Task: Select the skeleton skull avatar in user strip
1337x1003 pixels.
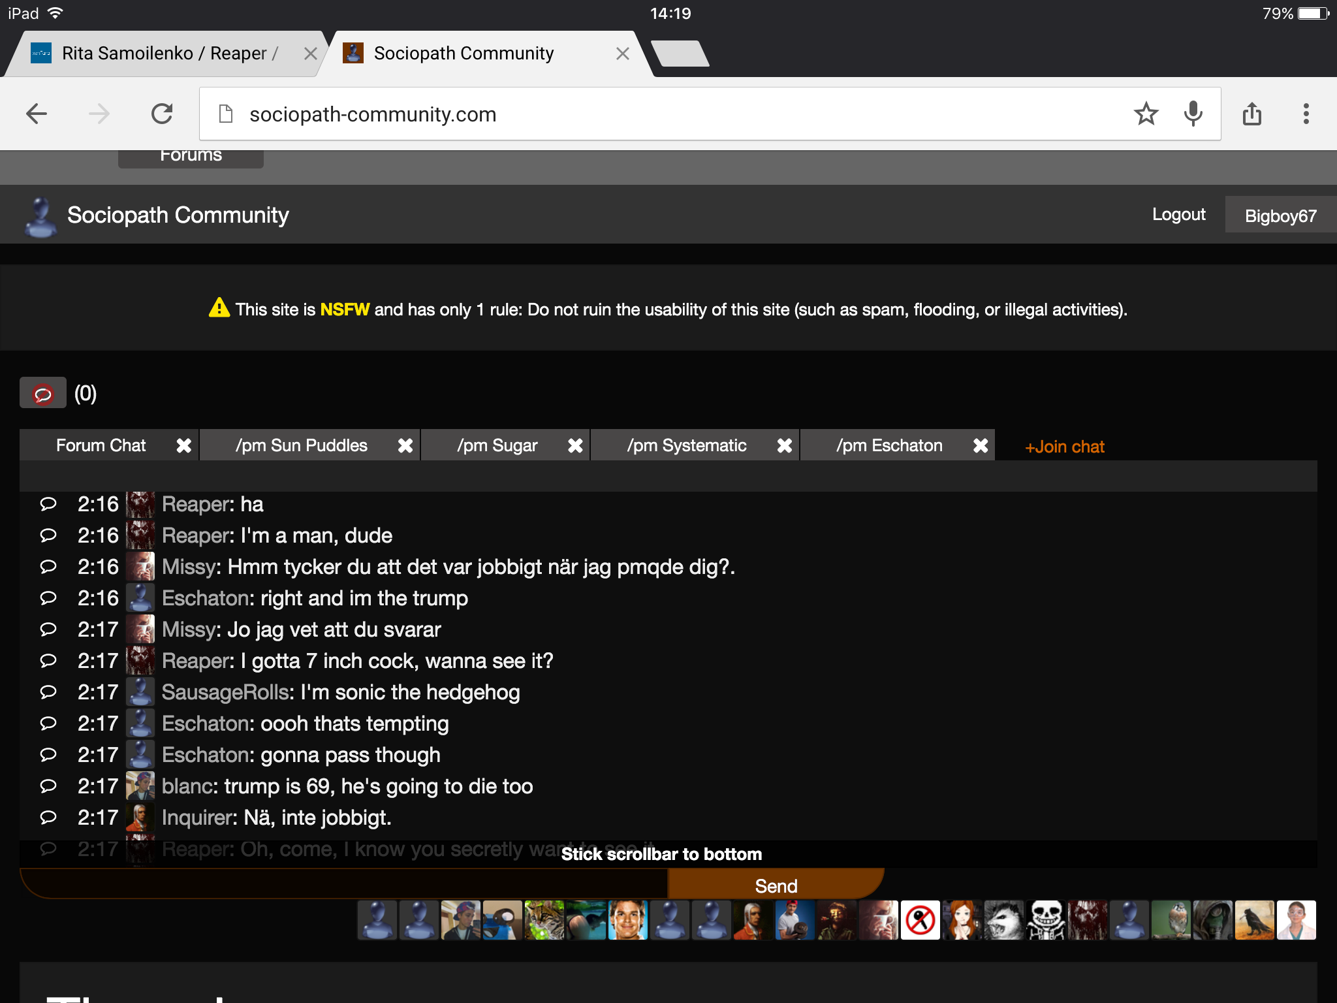Action: pos(1046,920)
